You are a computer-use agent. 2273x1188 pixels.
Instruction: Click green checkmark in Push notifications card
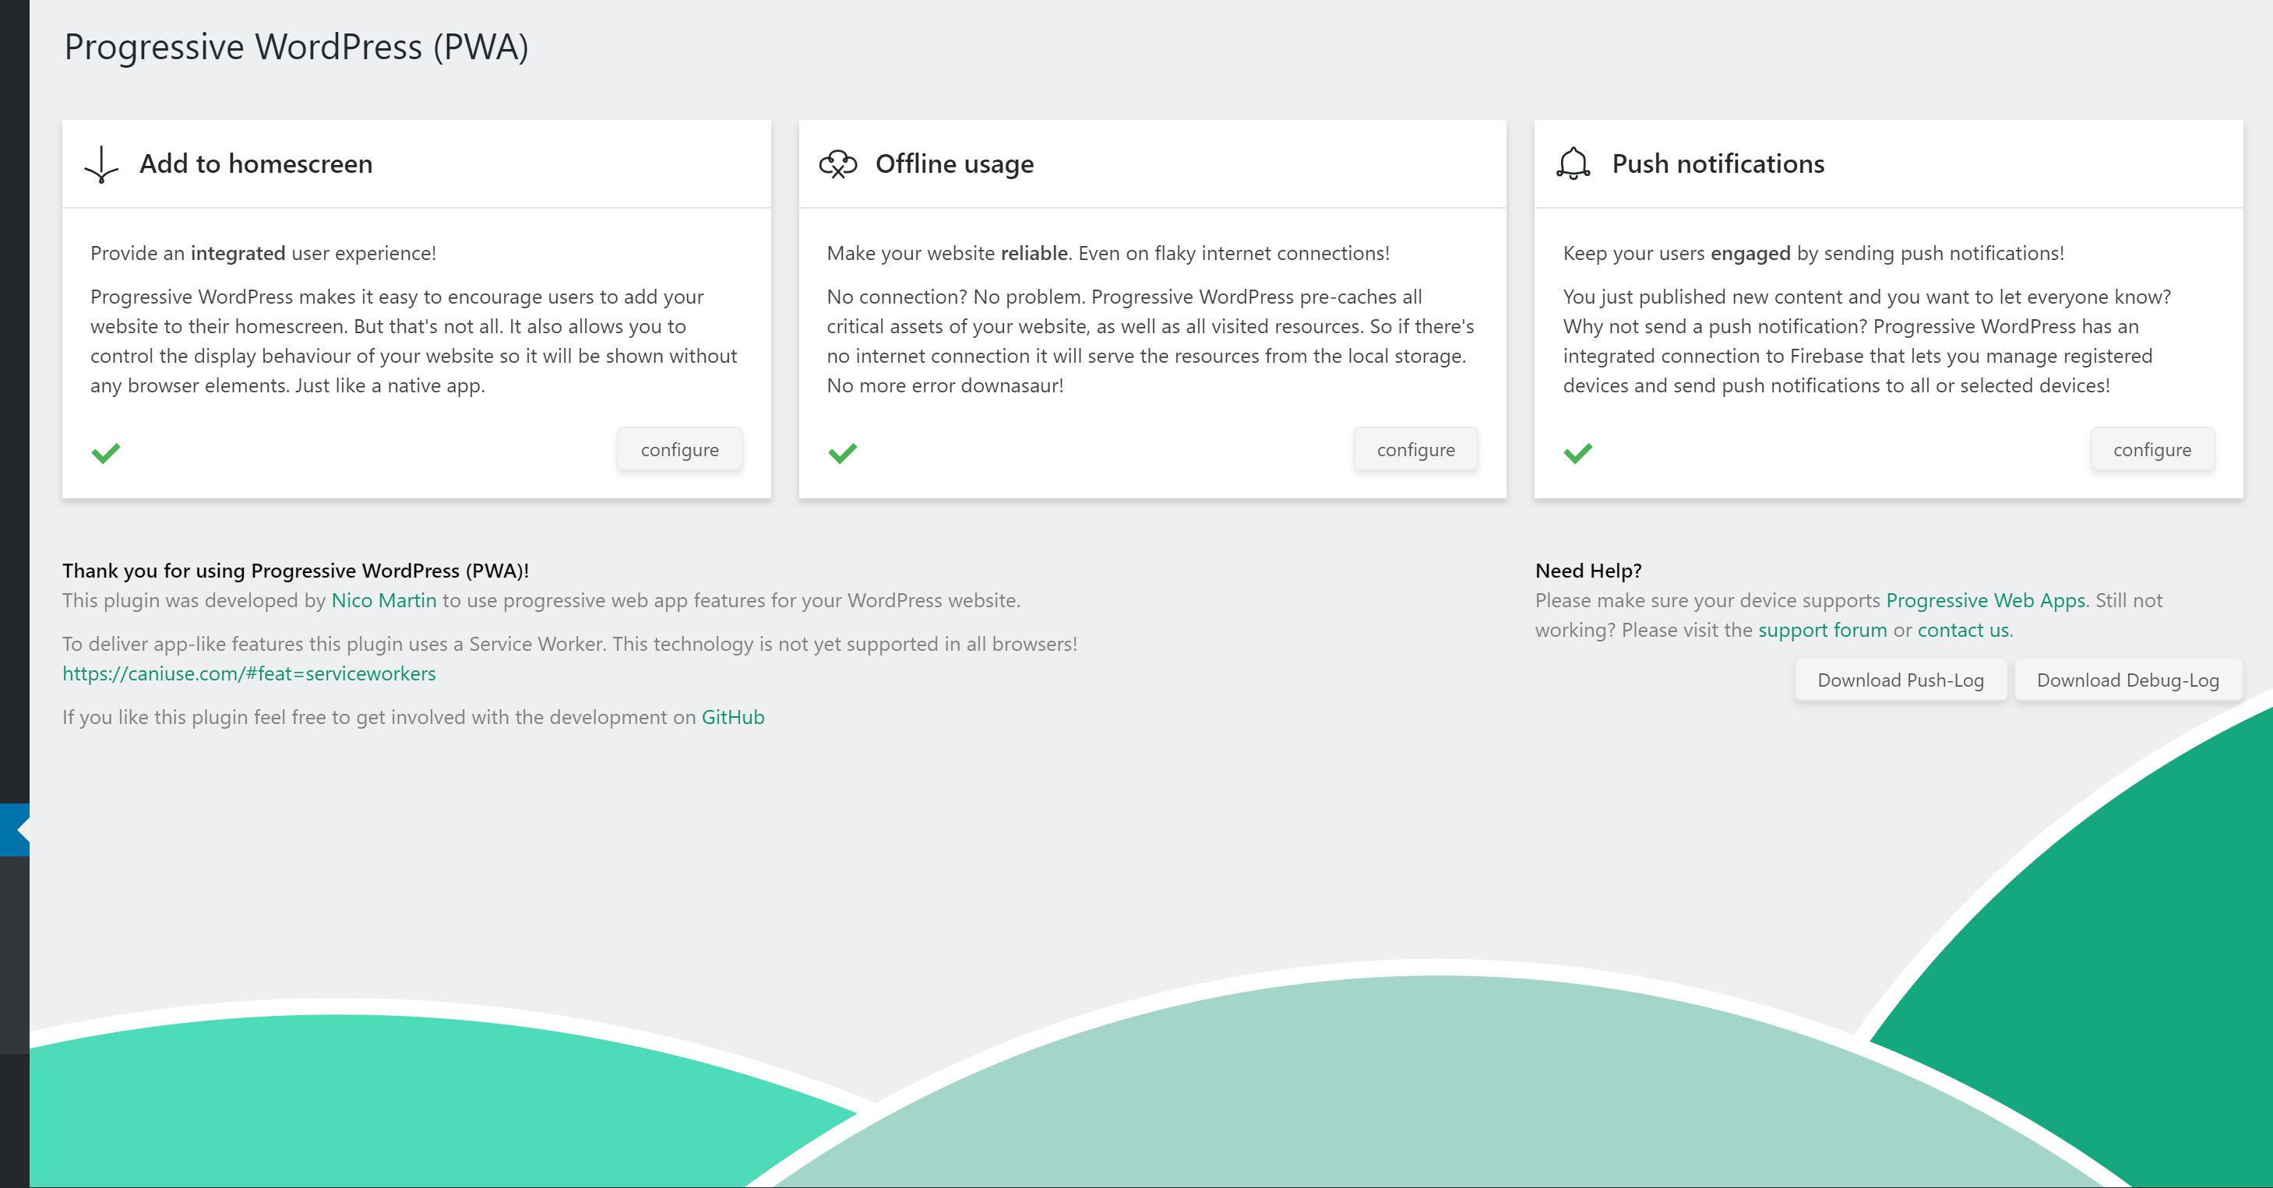pyautogui.click(x=1577, y=452)
